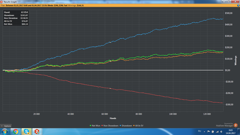Click the $400,00 y-axis label
Image resolution: width=240 pixels, height=135 pixels.
click(229, 24)
